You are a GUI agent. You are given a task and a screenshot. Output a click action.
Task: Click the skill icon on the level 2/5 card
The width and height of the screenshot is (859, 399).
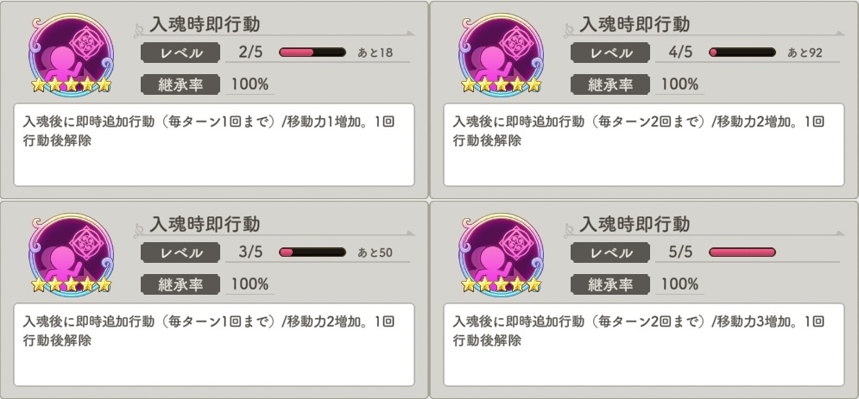[71, 48]
